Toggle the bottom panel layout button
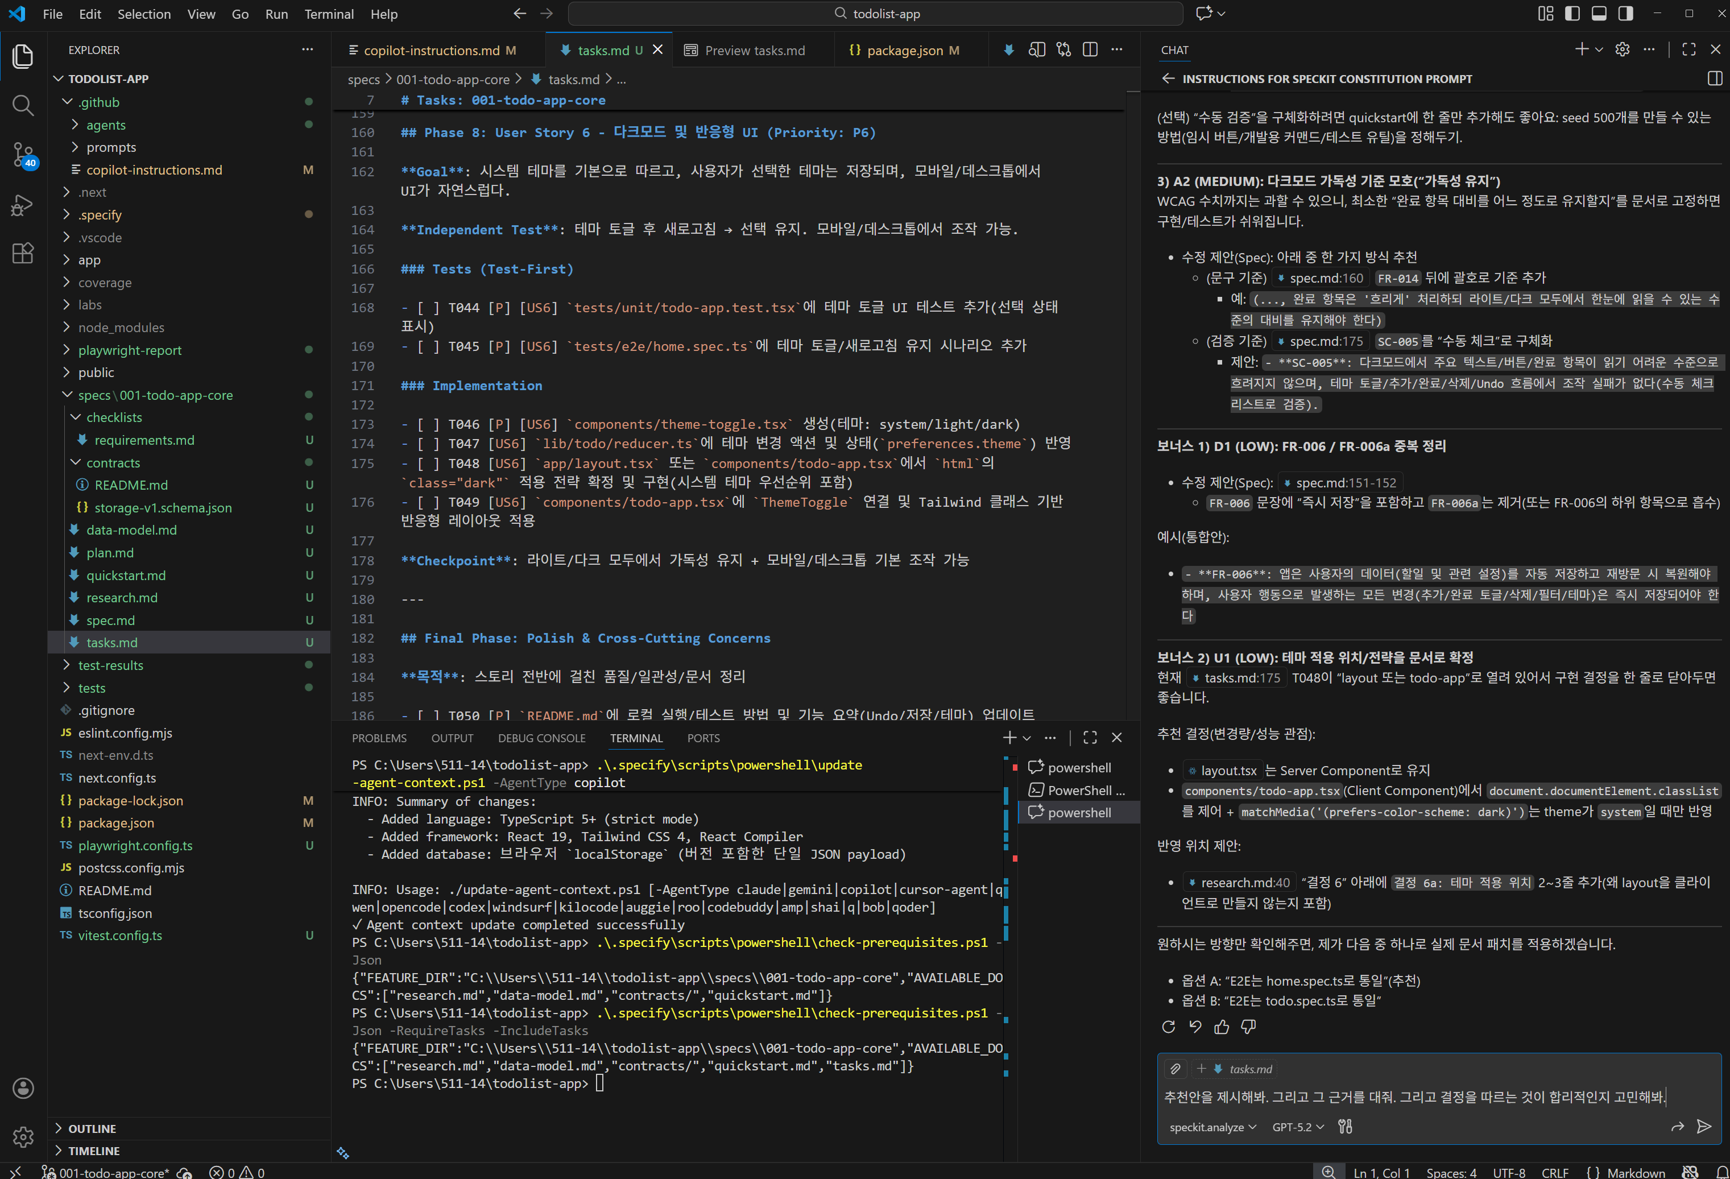1730x1179 pixels. pos(1599,14)
